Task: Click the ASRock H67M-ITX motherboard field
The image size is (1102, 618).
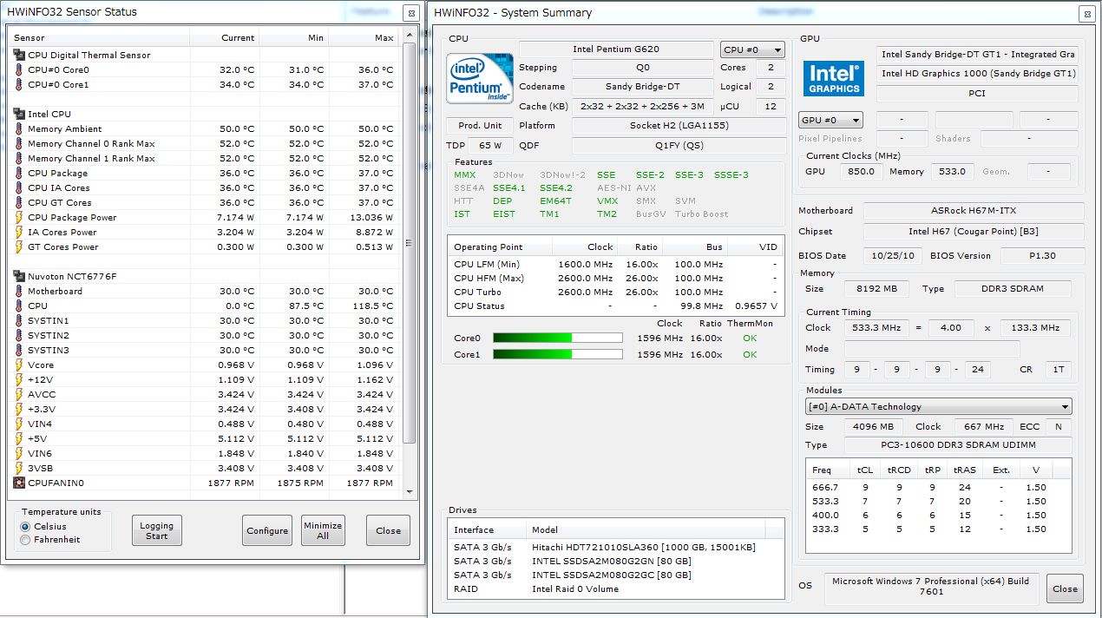Action: point(974,210)
